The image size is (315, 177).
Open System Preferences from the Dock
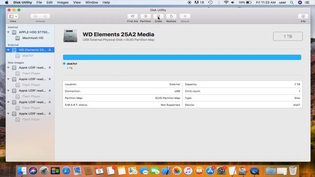[x=221, y=171]
